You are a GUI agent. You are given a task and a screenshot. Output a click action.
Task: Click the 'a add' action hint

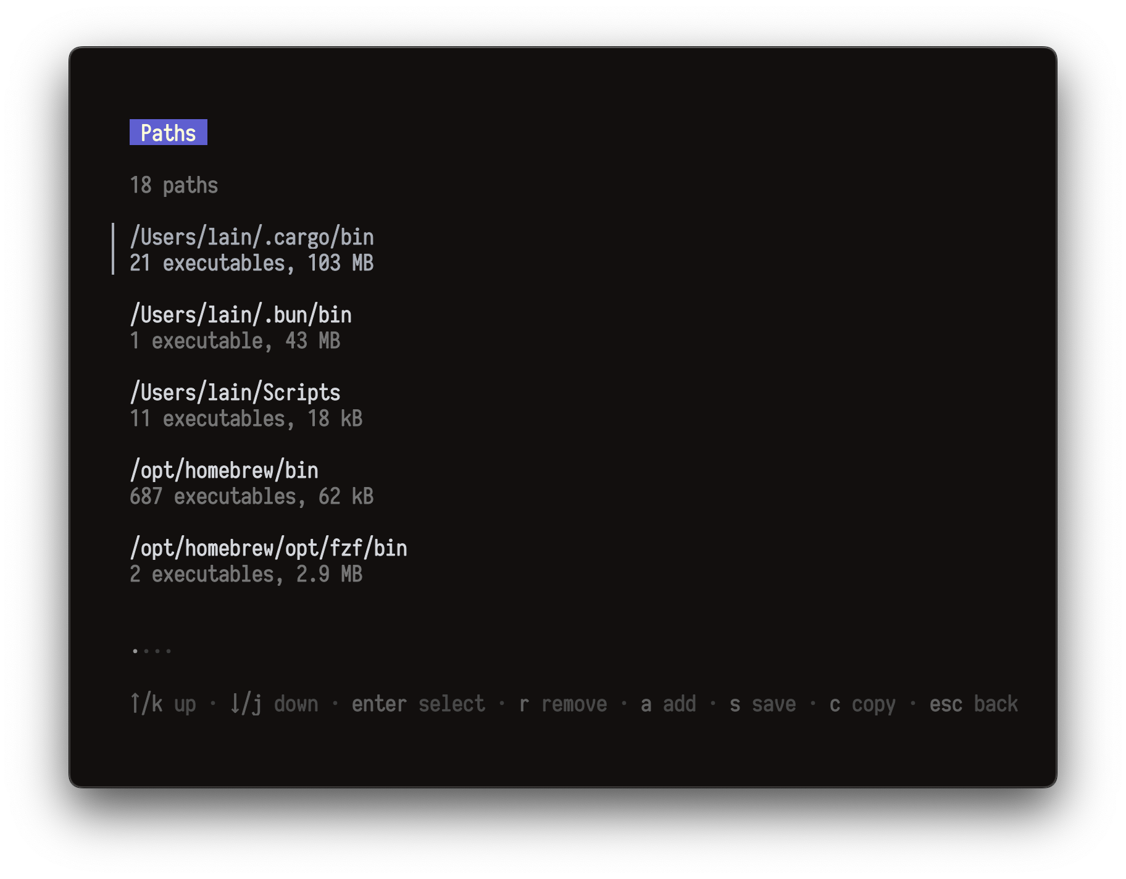(669, 703)
